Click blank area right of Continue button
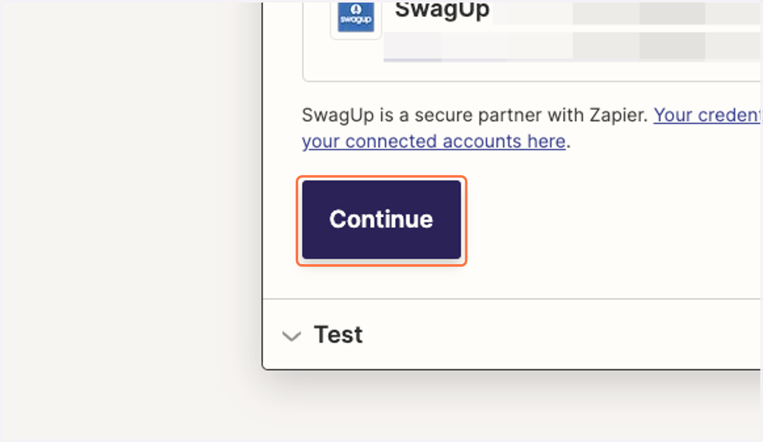This screenshot has height=442, width=763. (x=610, y=220)
